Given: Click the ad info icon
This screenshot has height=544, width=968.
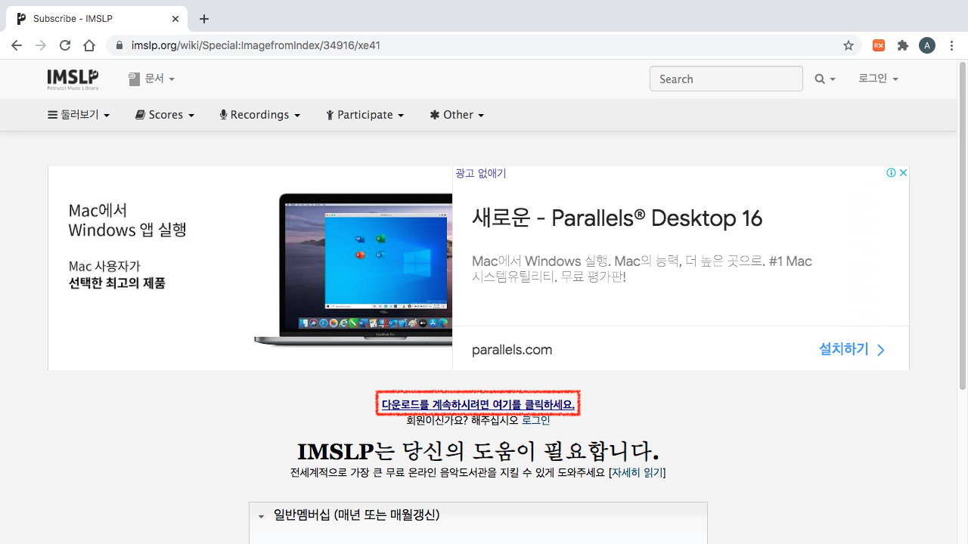Looking at the screenshot, I should tap(891, 173).
